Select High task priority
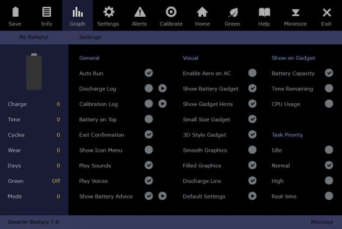This screenshot has height=229, width=342. point(329,180)
